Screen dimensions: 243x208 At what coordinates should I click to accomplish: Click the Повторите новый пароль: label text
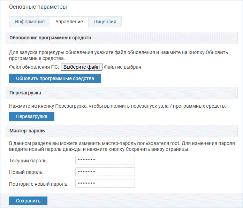[39, 184]
